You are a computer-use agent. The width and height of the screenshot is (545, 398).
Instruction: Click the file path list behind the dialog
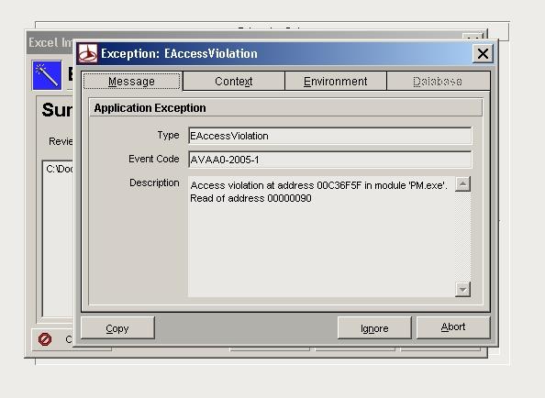click(58, 238)
